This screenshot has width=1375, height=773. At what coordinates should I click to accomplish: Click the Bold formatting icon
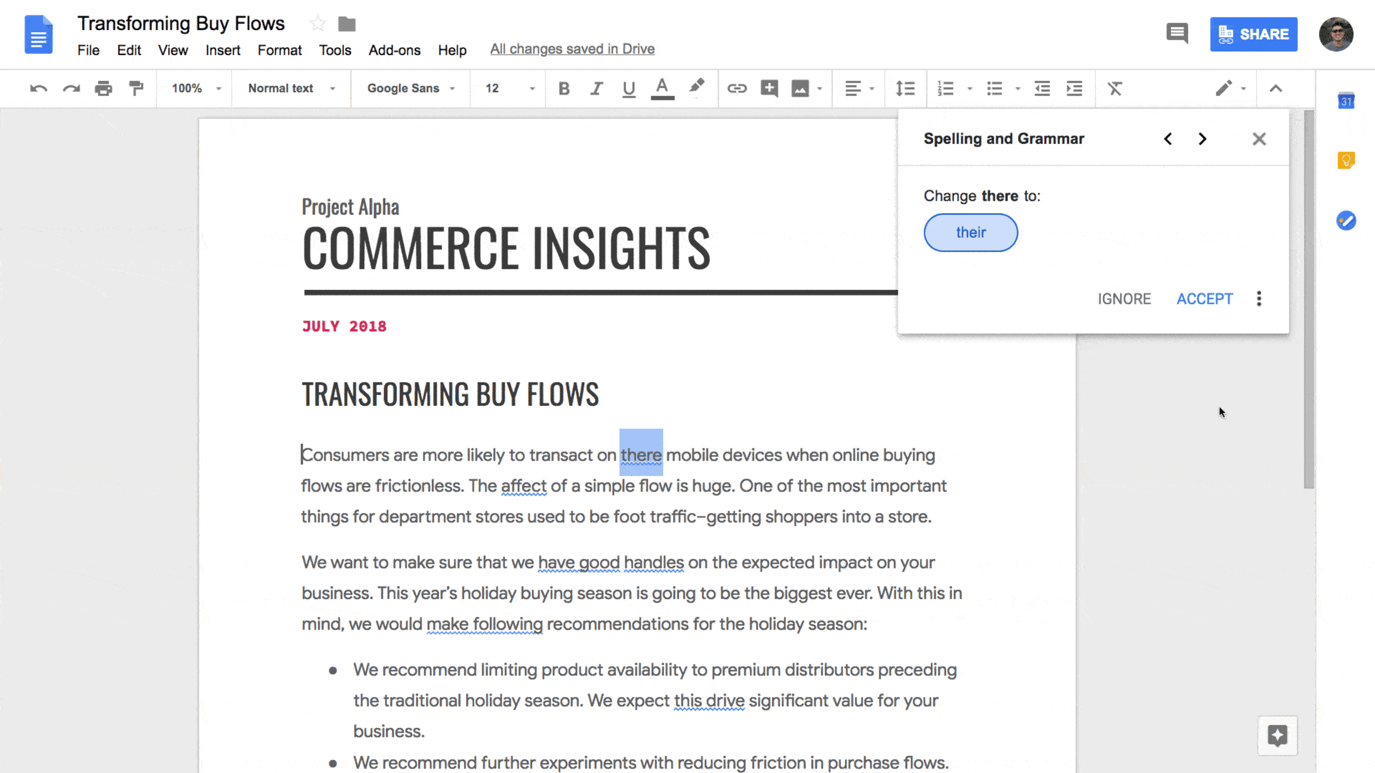click(565, 88)
